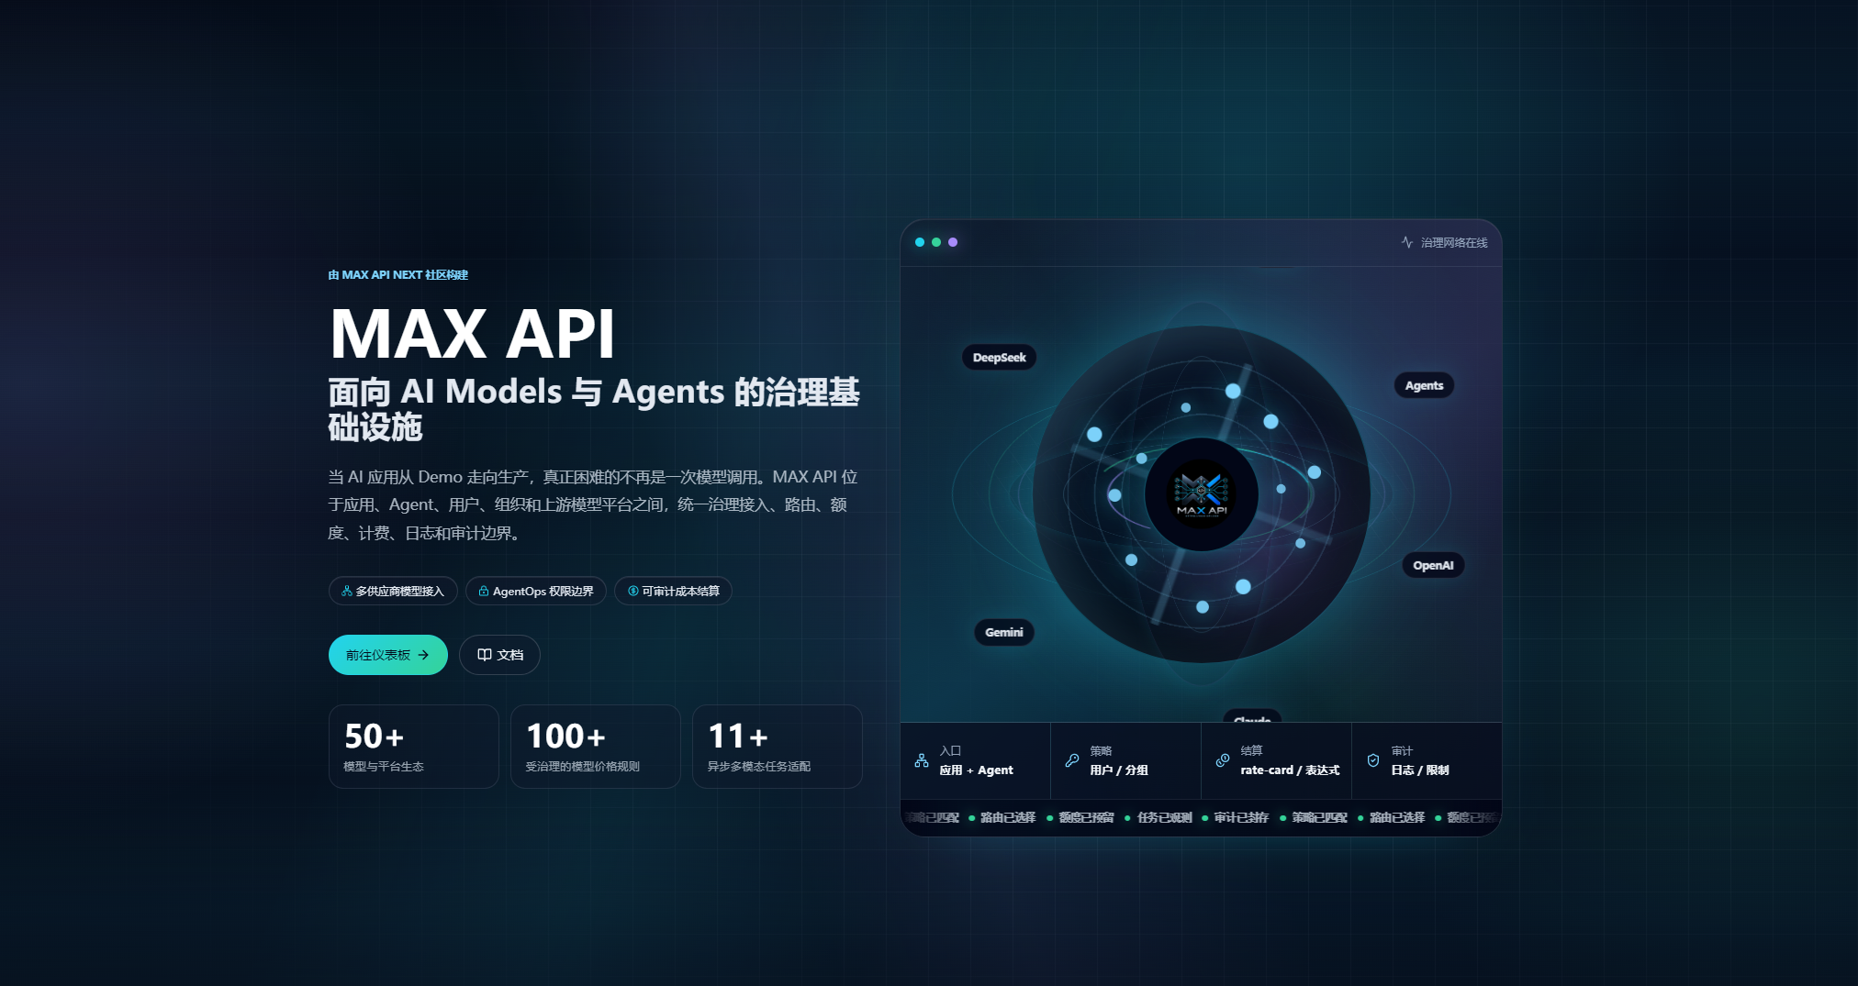The image size is (1858, 986).
Task: Click the 100+ 受治理的模型价格规则 stat card
Action: pos(596,747)
